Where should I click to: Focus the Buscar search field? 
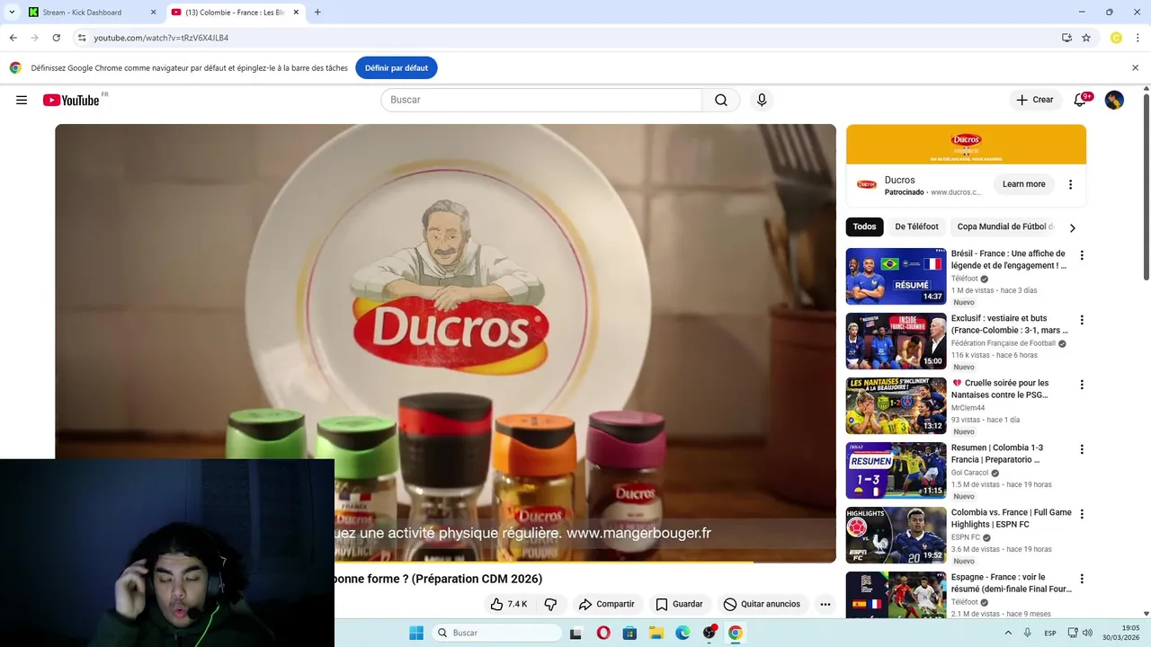pos(541,100)
